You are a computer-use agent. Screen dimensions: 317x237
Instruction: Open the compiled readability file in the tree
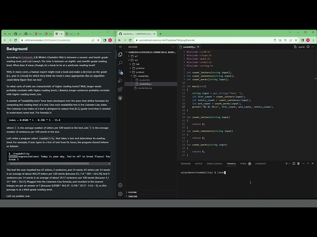[144, 80]
